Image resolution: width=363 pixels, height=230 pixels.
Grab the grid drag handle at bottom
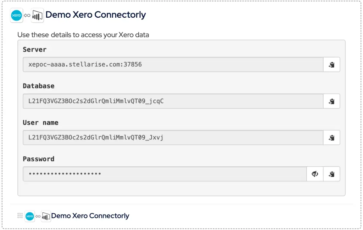coord(20,215)
